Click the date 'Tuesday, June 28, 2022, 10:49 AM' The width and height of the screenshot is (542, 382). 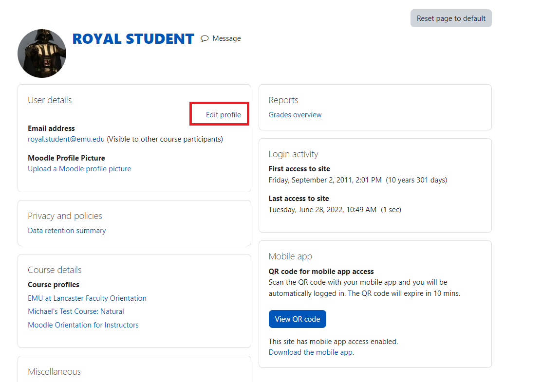click(x=322, y=210)
